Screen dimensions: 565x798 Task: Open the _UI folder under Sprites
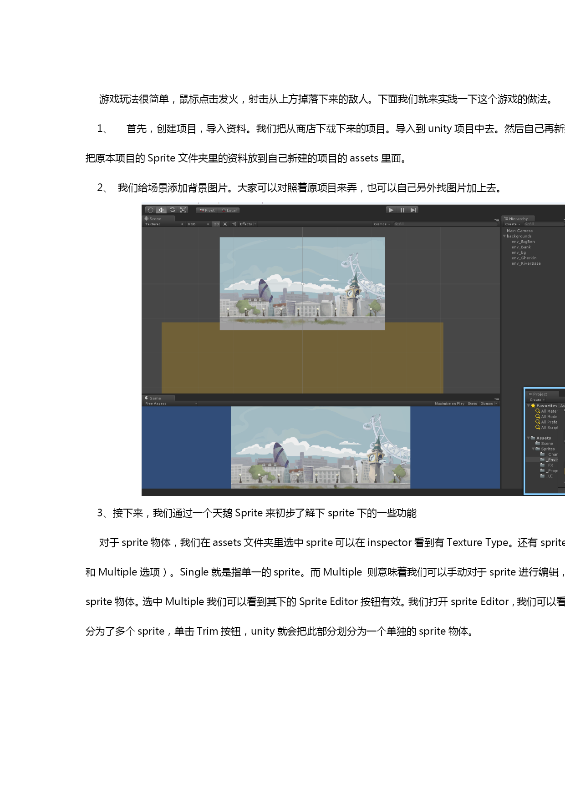(x=546, y=476)
